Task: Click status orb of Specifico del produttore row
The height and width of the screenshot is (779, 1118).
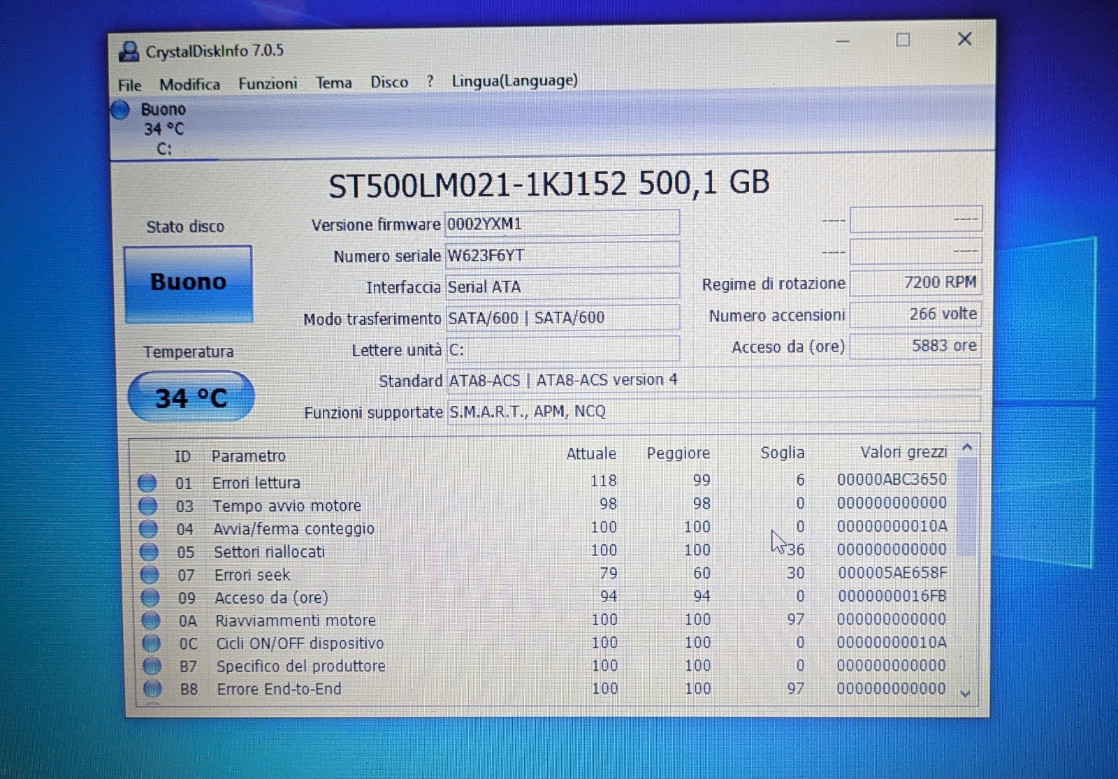Action: [x=152, y=666]
